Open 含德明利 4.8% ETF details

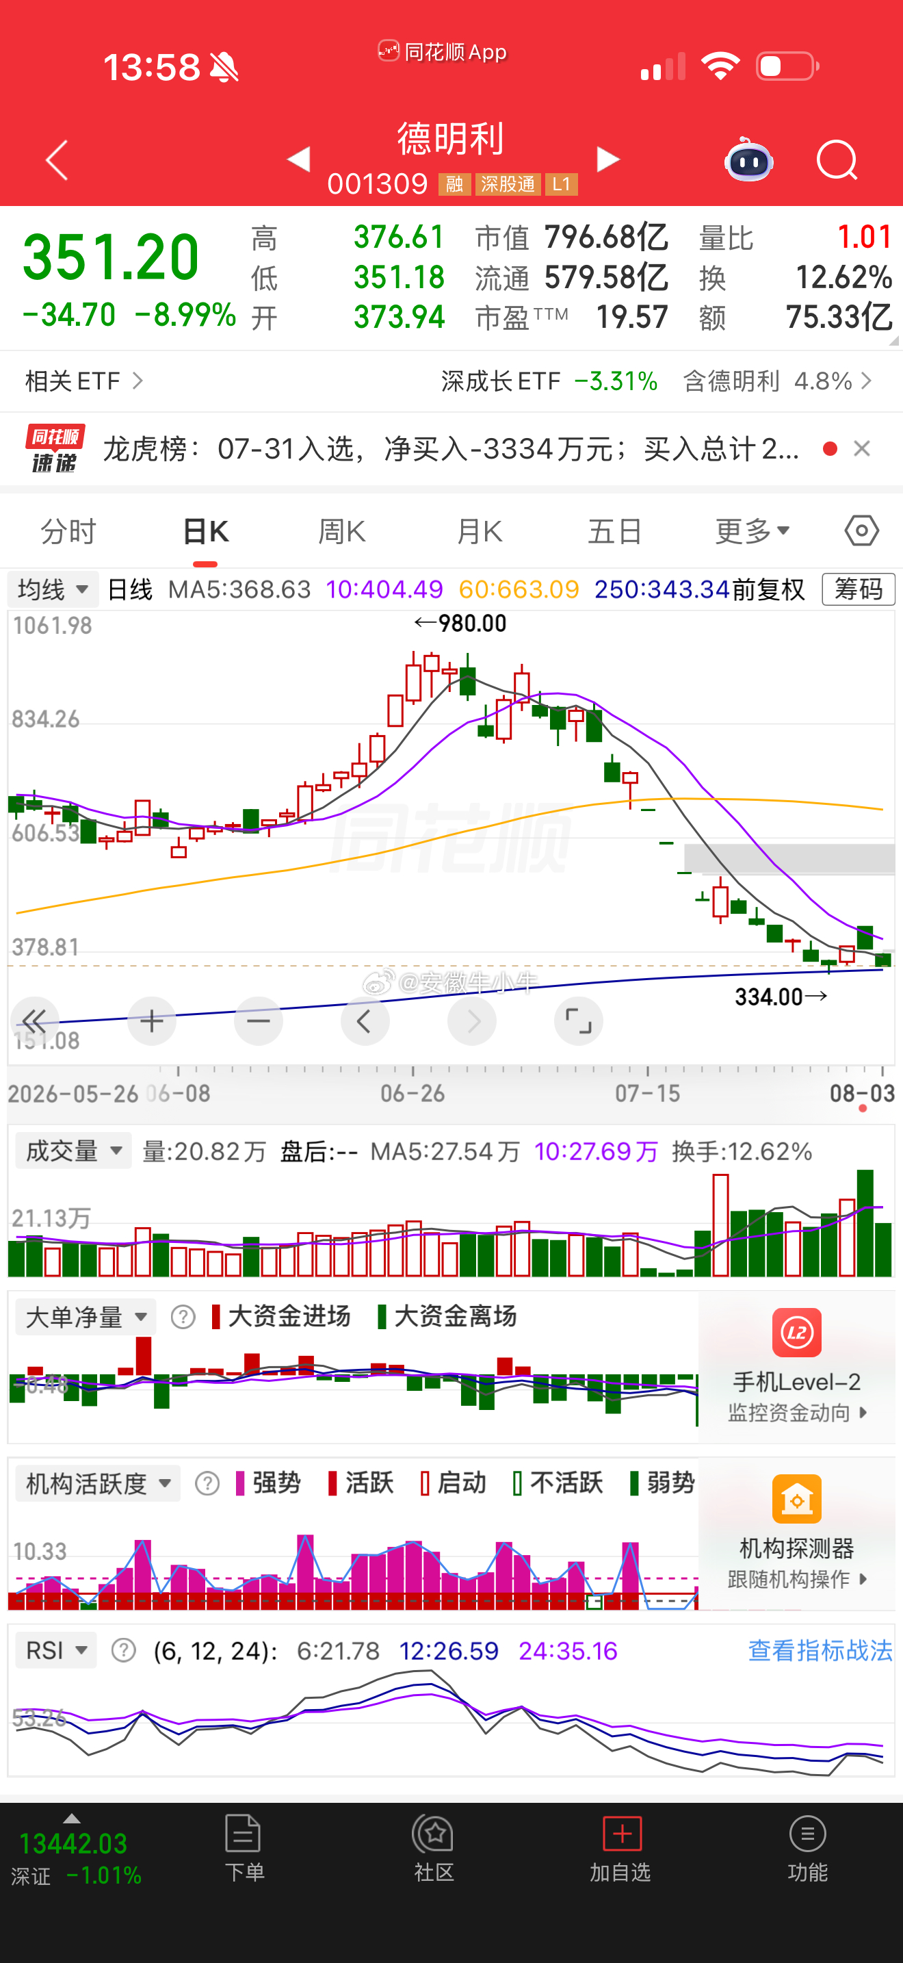point(776,381)
